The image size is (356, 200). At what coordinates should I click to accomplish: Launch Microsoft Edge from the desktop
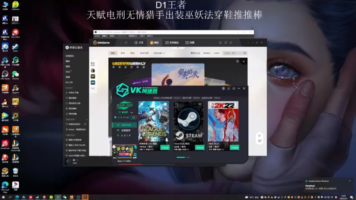[x=5, y=187]
